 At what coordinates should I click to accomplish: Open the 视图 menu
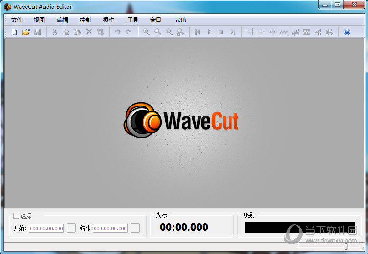39,20
